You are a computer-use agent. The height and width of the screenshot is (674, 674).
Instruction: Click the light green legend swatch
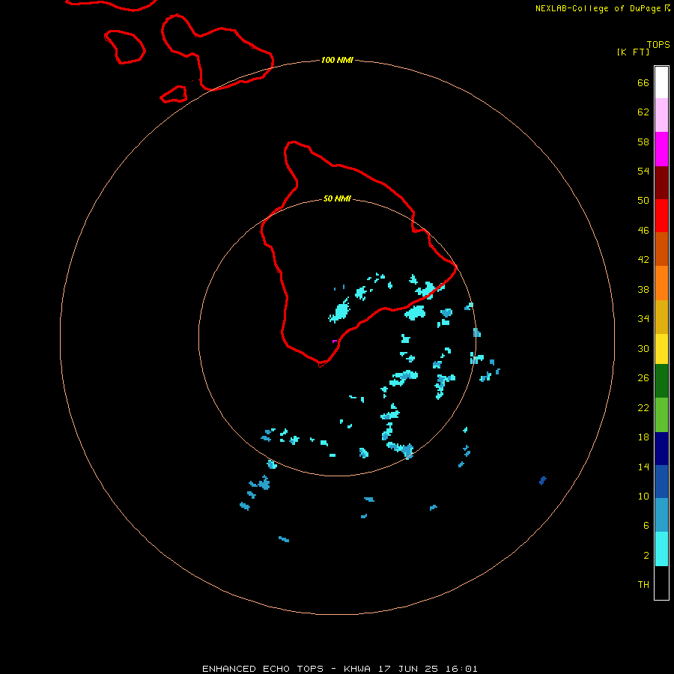(661, 415)
